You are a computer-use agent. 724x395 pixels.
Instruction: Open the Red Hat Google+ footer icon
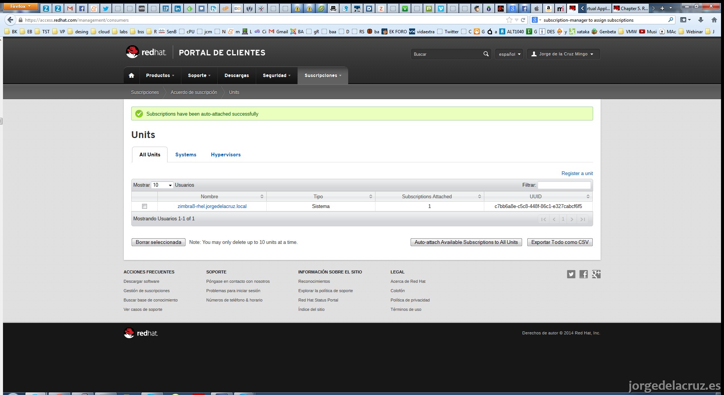[596, 274]
